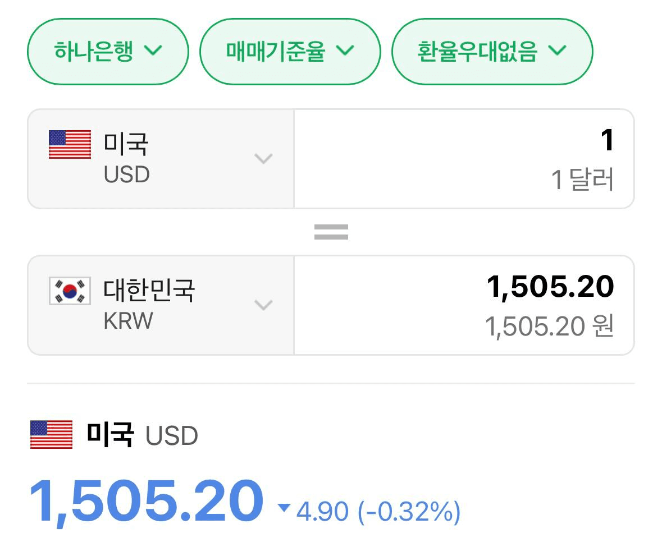Click the US flag beside the 미국 USD heading
Screen dimensions: 662x547
click(x=52, y=435)
